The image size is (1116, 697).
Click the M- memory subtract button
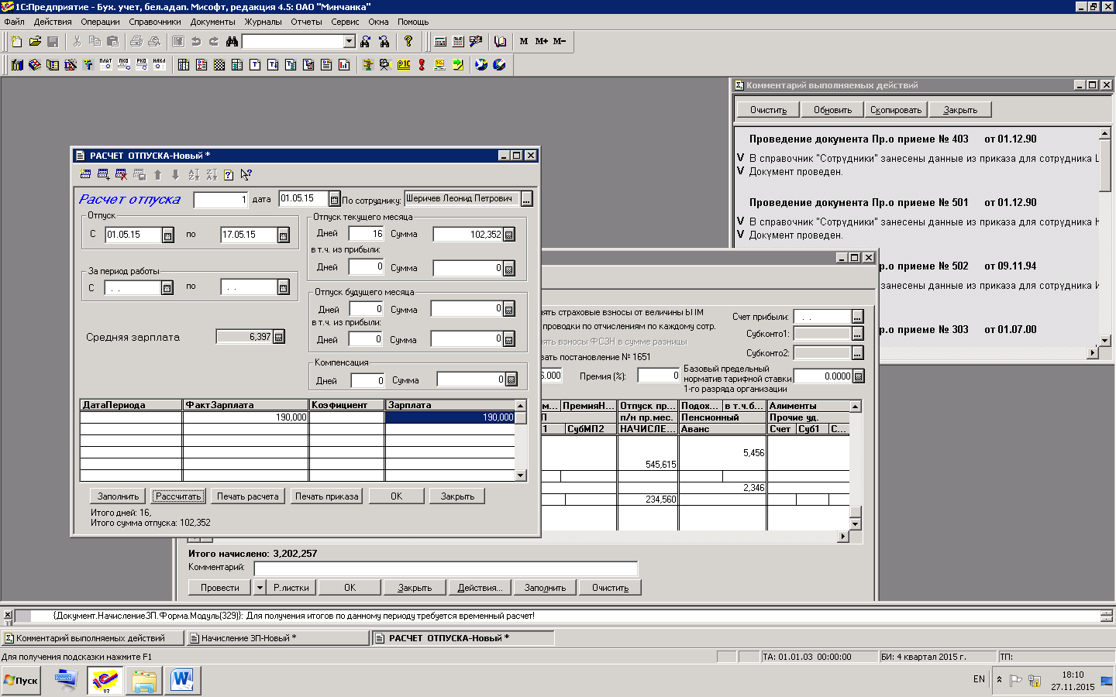pyautogui.click(x=560, y=41)
